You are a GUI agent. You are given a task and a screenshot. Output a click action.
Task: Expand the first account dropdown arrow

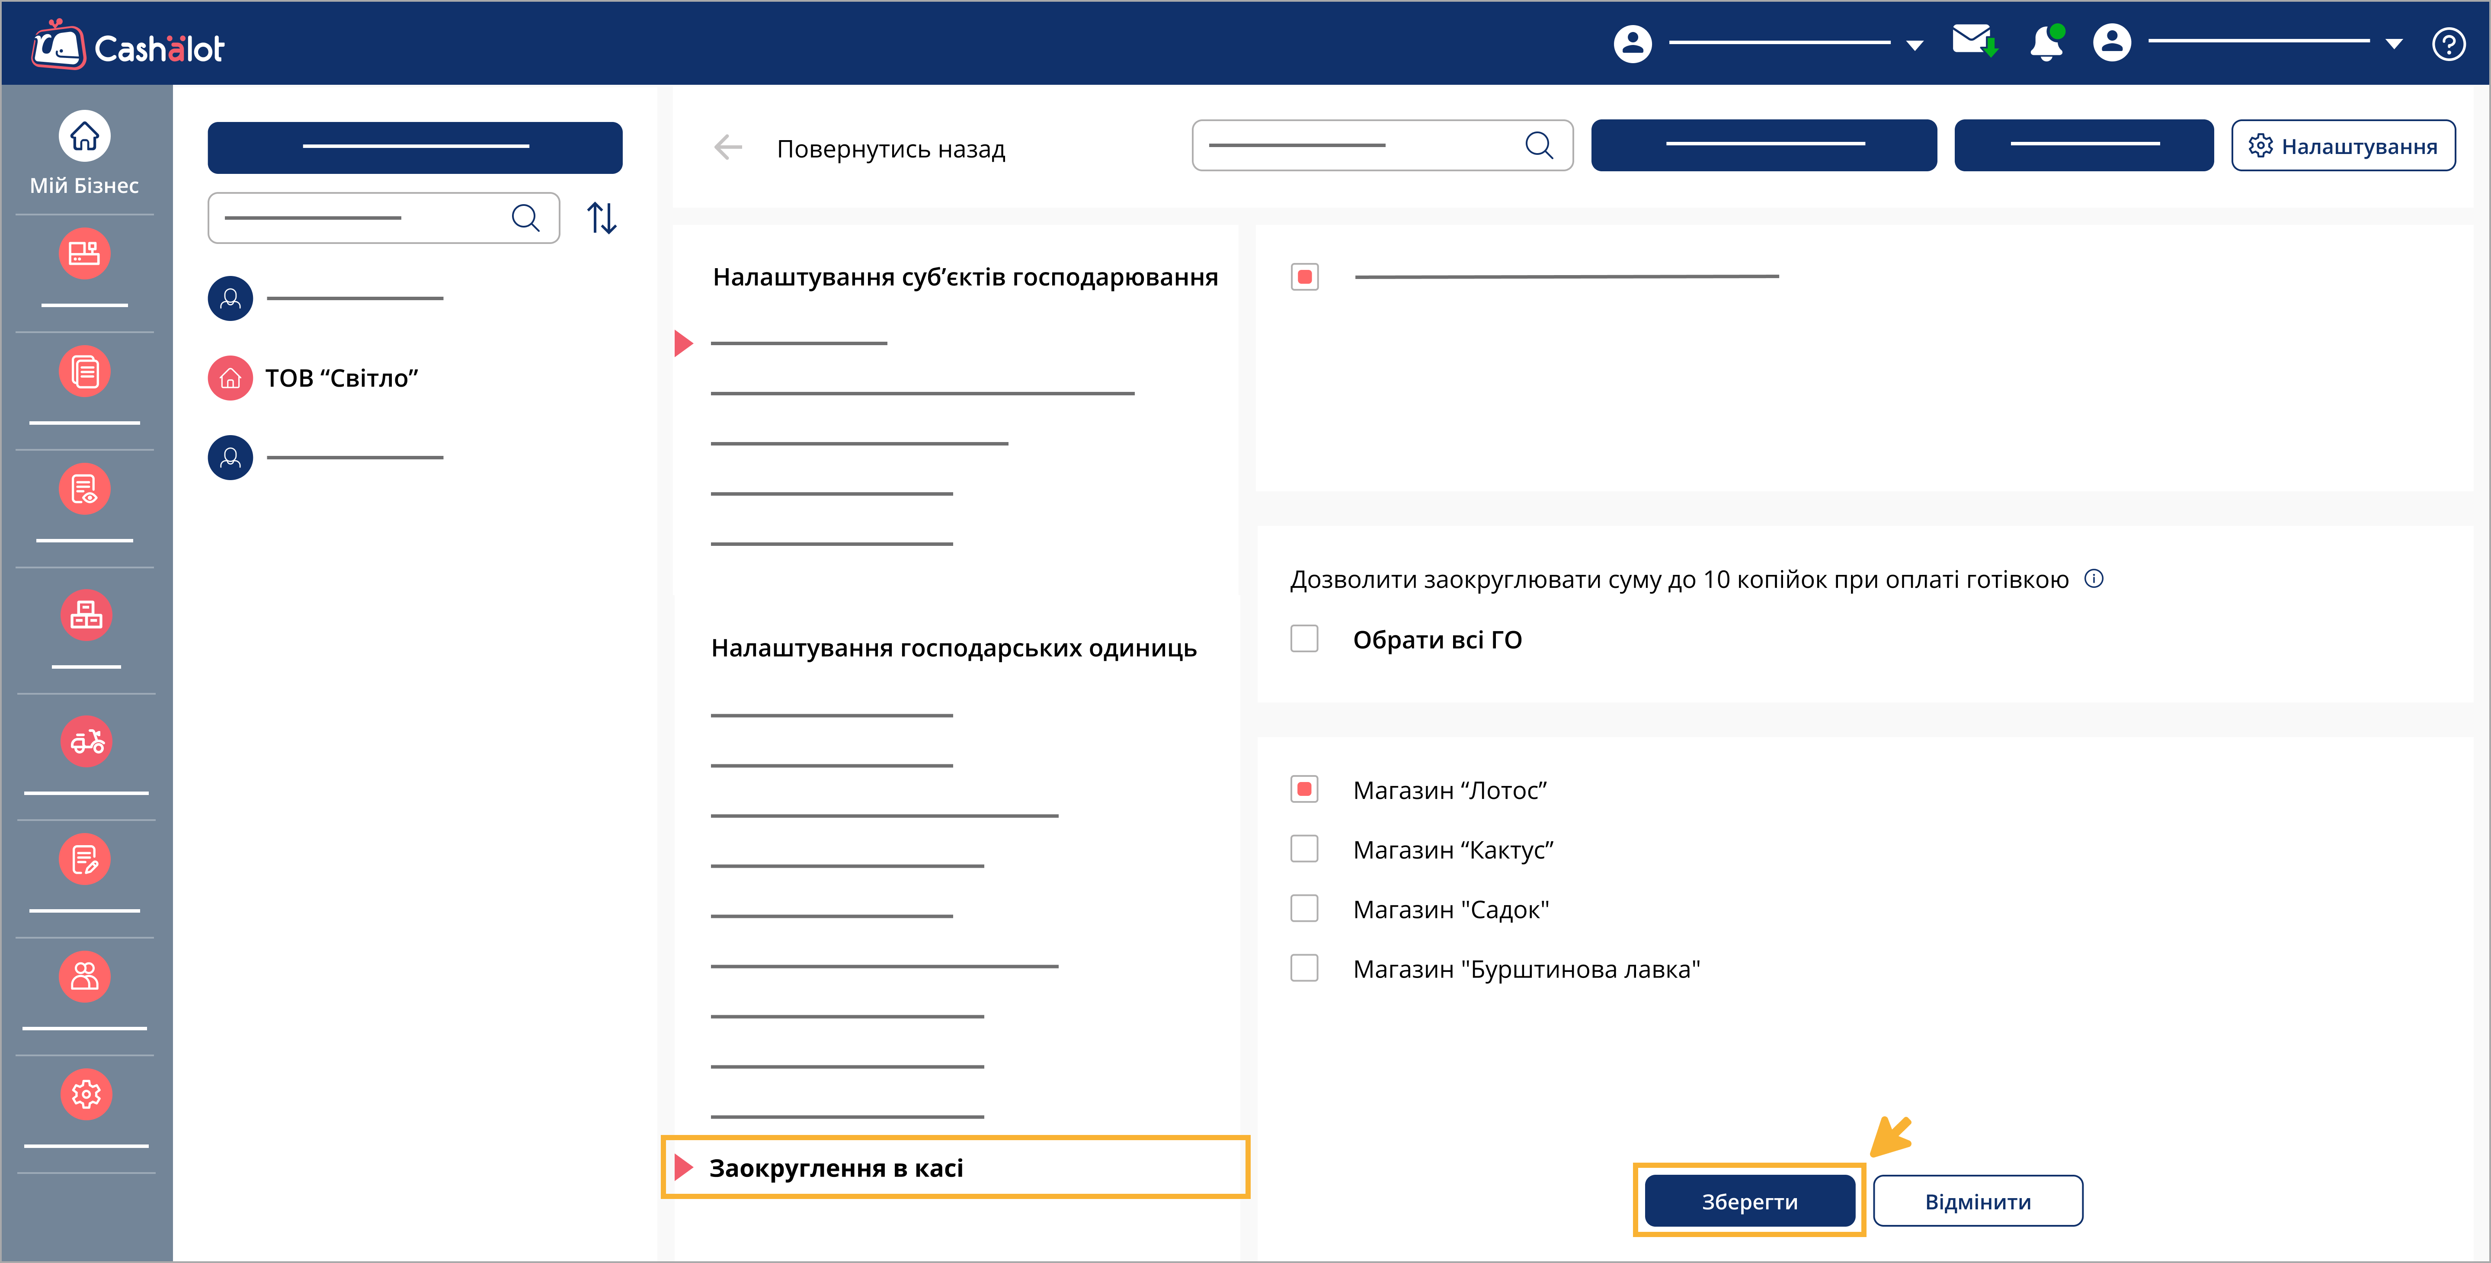(1914, 45)
